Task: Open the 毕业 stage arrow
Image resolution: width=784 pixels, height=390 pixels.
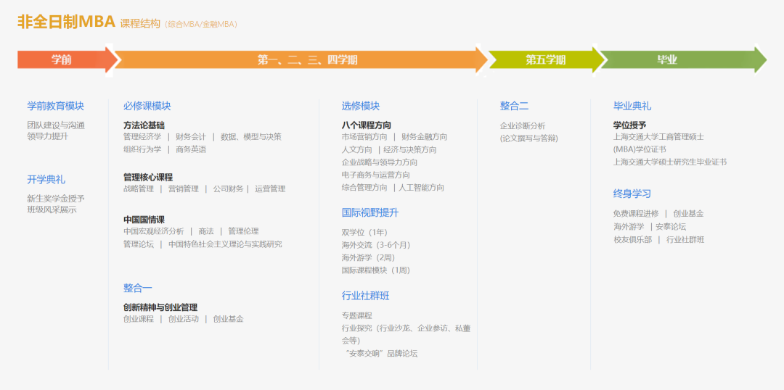Action: click(x=666, y=60)
